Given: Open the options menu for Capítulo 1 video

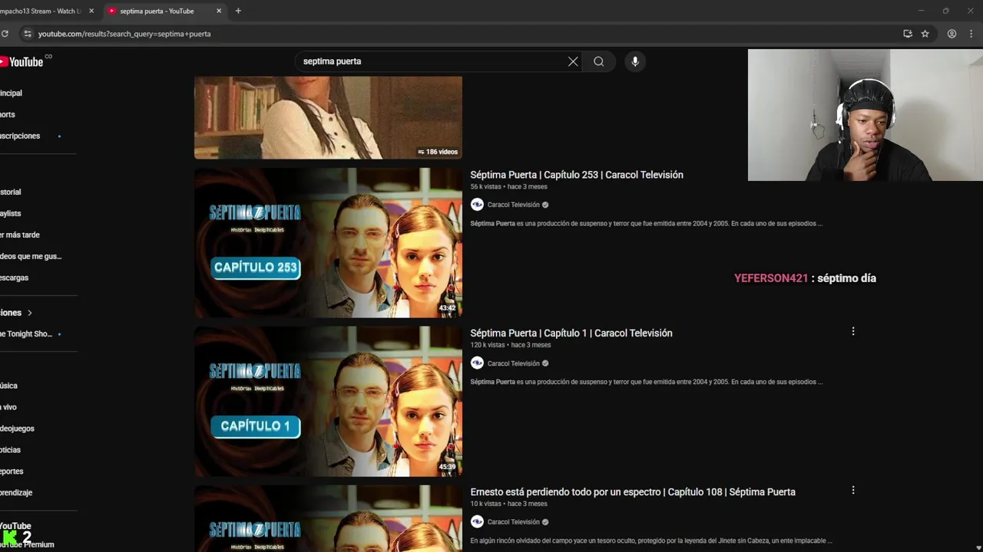Looking at the screenshot, I should click(x=852, y=331).
